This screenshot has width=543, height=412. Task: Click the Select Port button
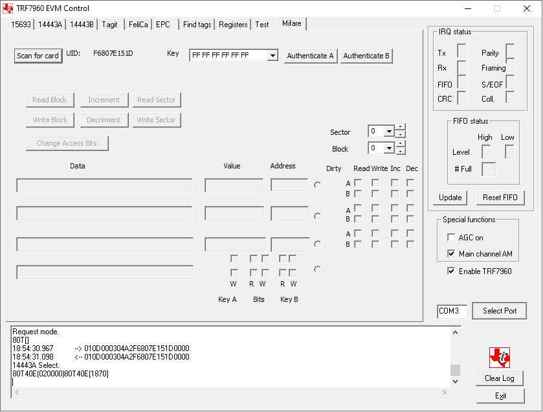point(500,311)
